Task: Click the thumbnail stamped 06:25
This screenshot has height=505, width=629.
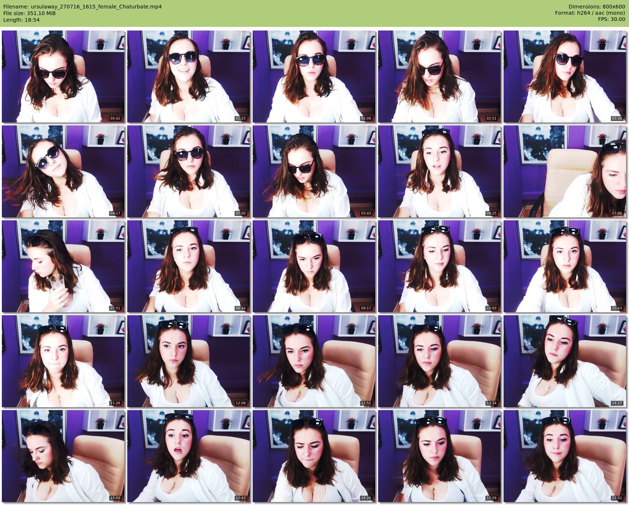Action: point(440,171)
